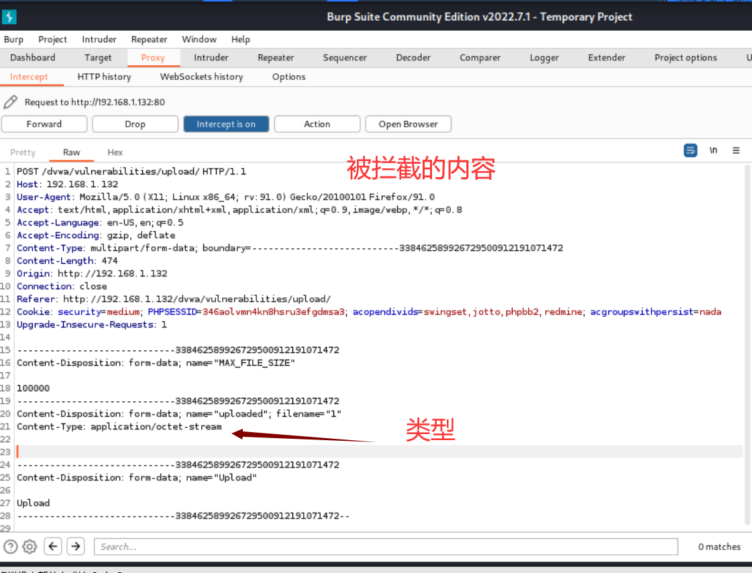The image size is (752, 573).
Task: Click the Referer header line
Action: point(174,299)
